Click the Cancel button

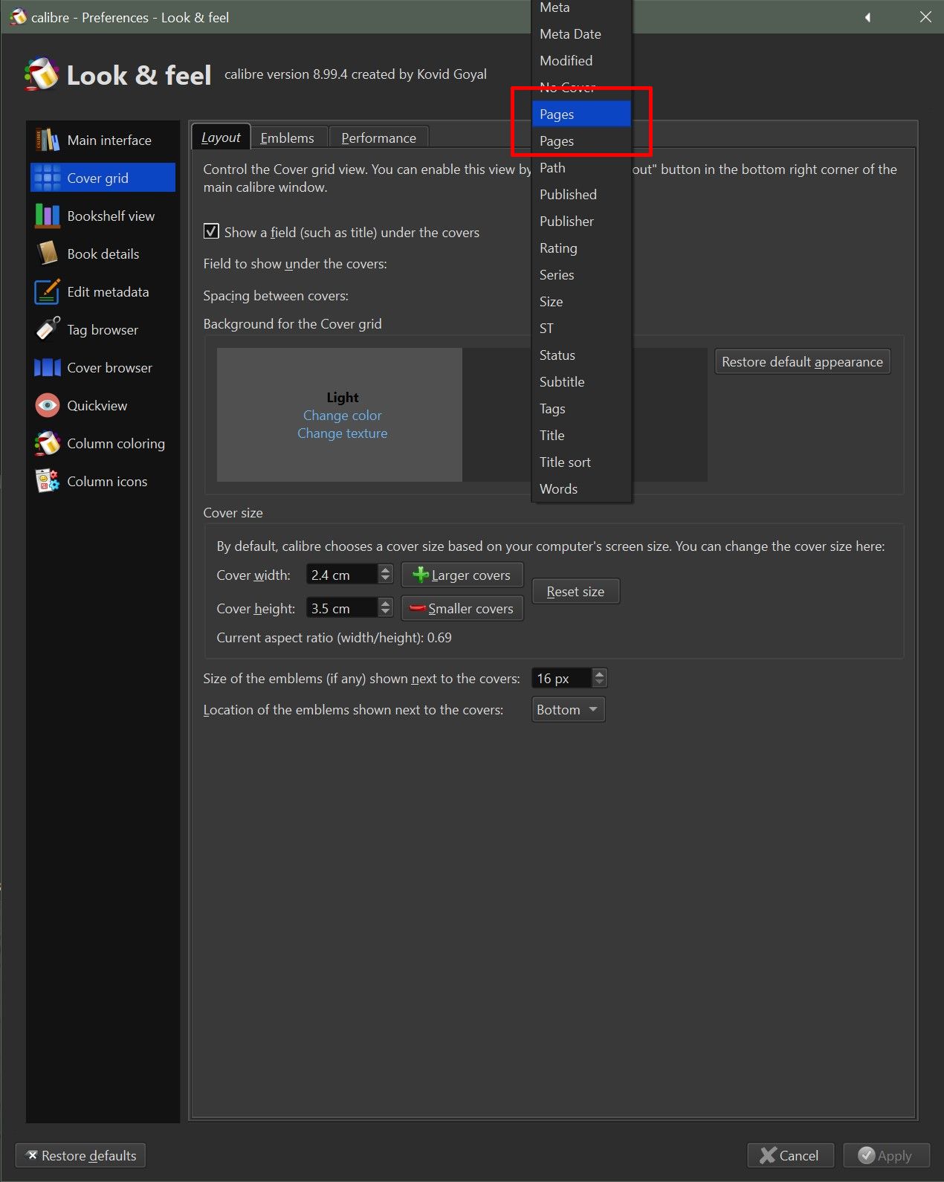click(x=790, y=1155)
